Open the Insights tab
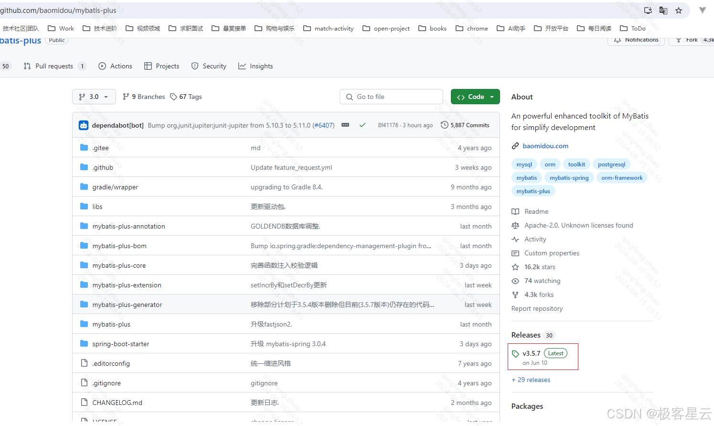Image resolution: width=714 pixels, height=426 pixels. pos(256,66)
